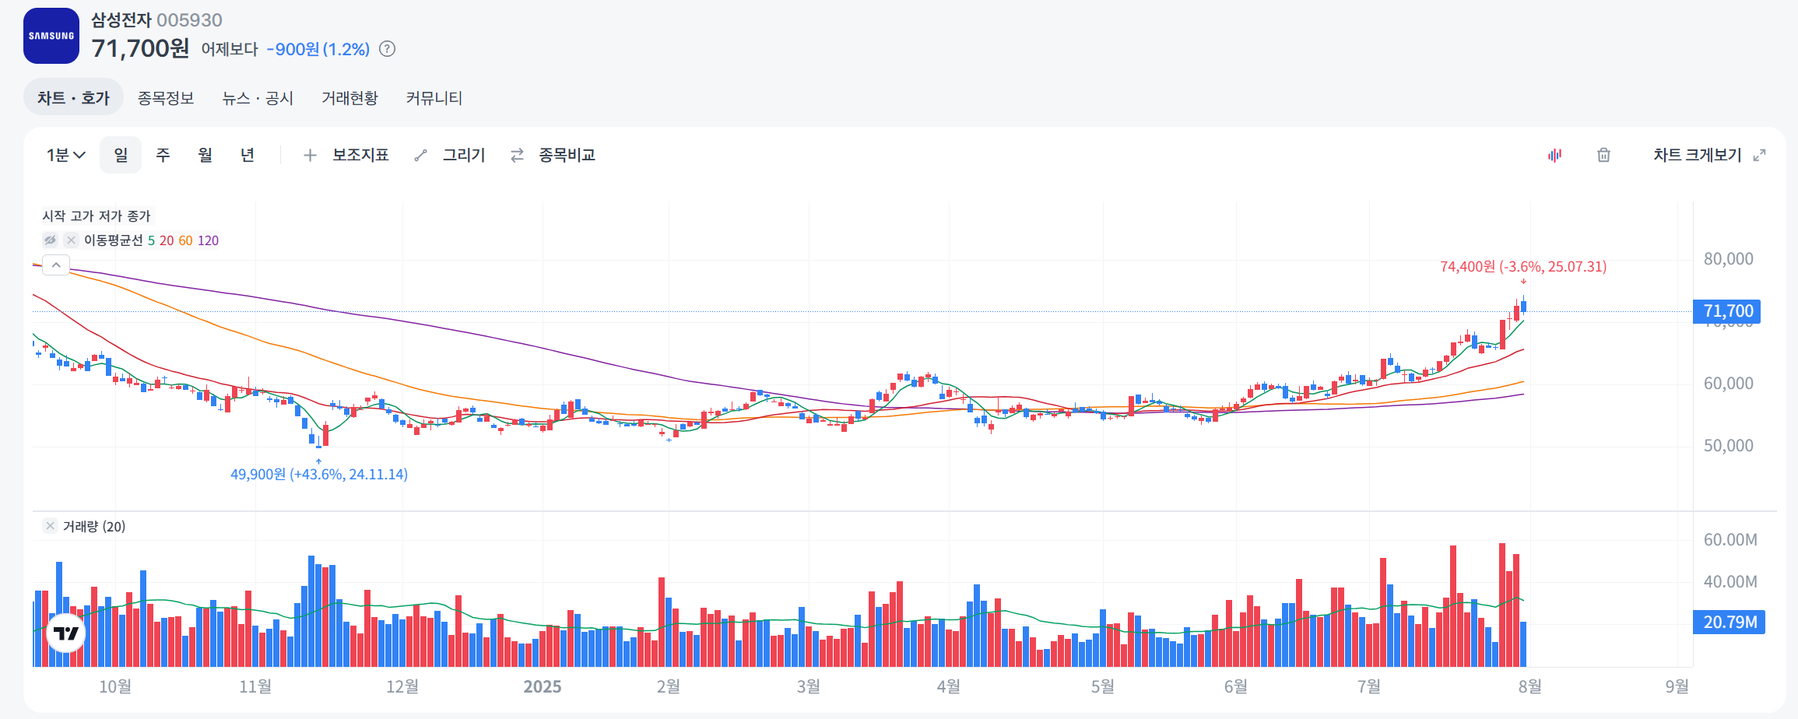Screen dimensions: 1798x719
Task: Click the red 20 moving average value
Action: point(167,240)
